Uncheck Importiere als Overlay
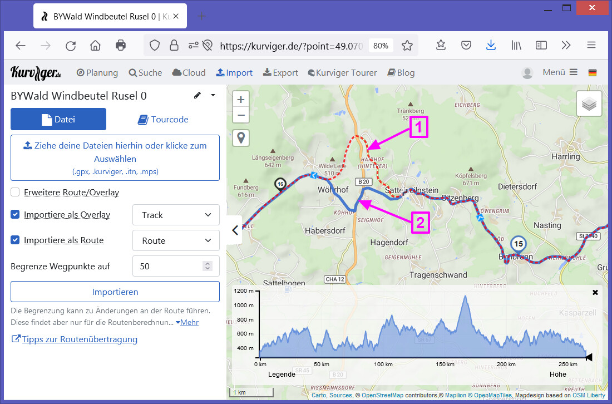The height and width of the screenshot is (404, 612). [x=16, y=215]
